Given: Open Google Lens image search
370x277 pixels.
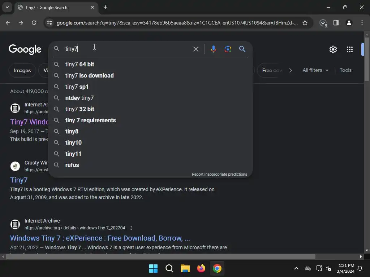Looking at the screenshot, I should 228,49.
